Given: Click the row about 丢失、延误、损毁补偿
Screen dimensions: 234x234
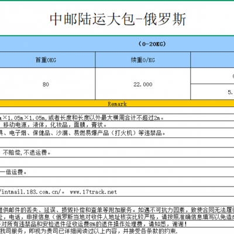Looking at the screenshot, I should pyautogui.click(x=117, y=210).
